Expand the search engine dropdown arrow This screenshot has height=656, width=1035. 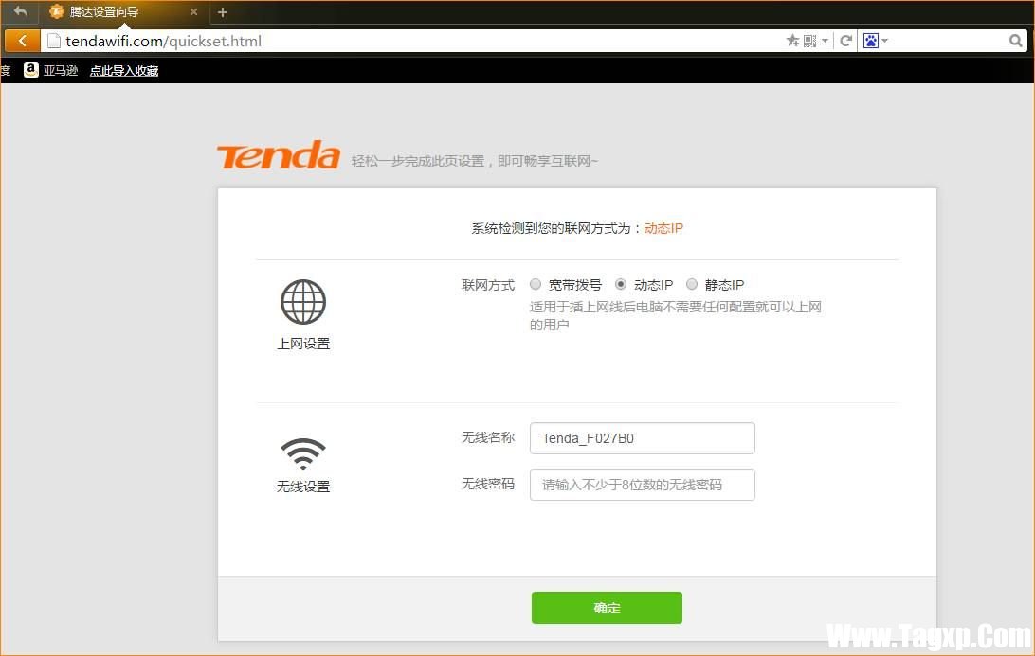pyautogui.click(x=885, y=41)
